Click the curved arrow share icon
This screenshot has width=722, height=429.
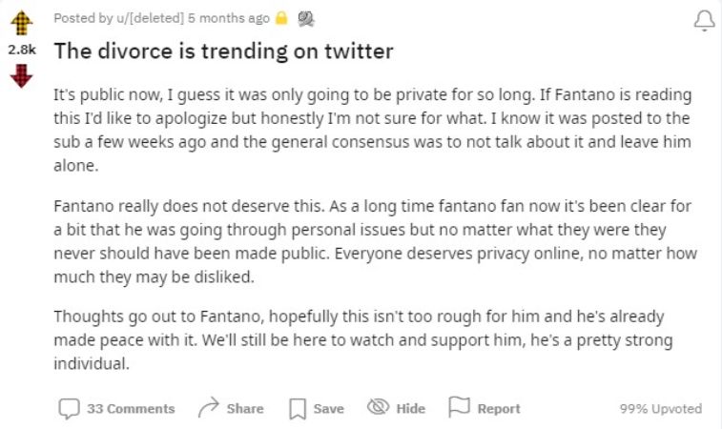point(209,407)
